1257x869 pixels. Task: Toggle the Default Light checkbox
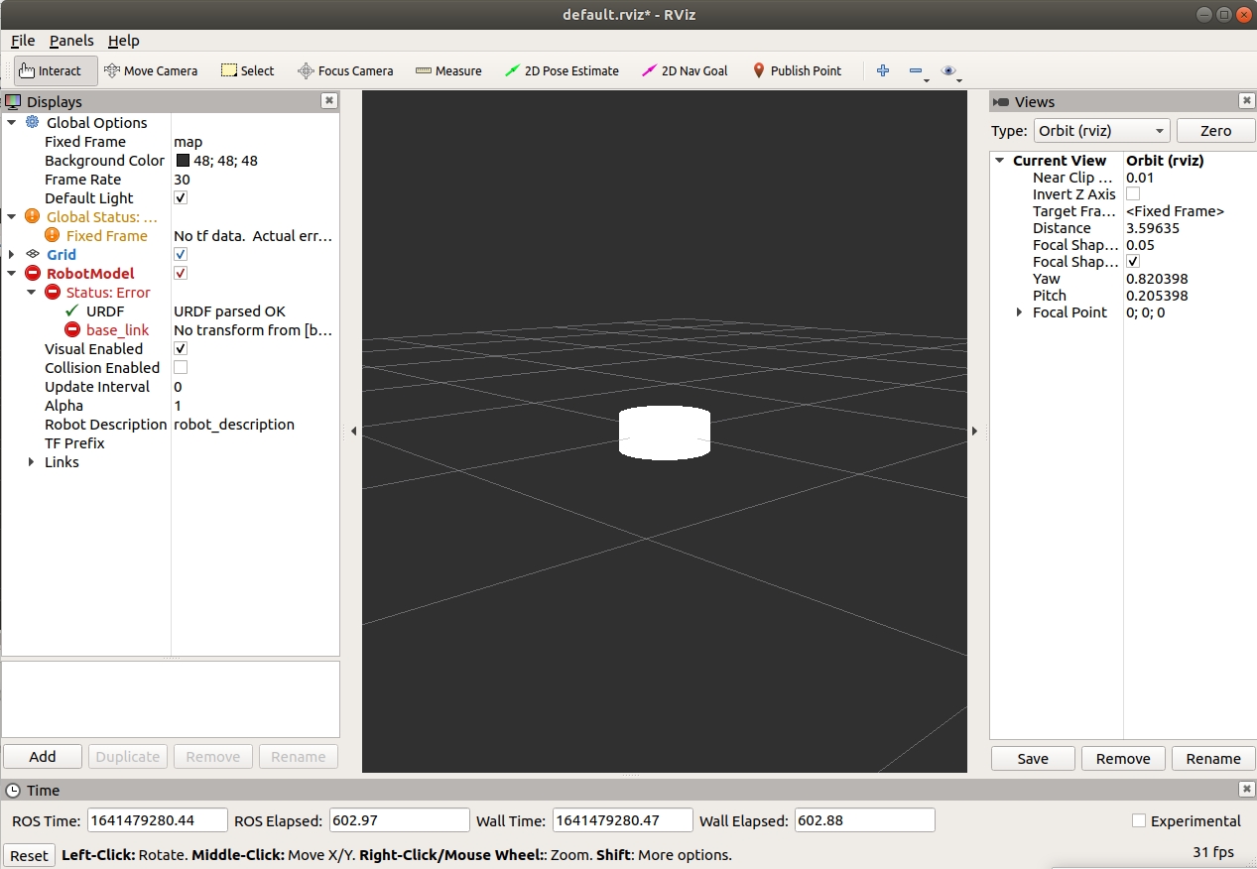[181, 197]
